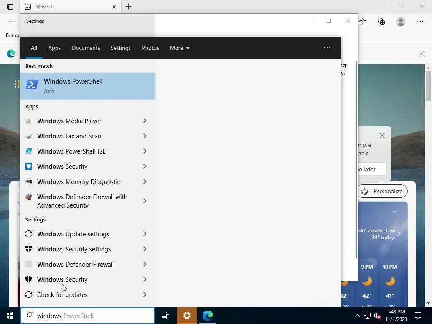Expand Windows PowerShell ISE arrow
432x324 pixels.
point(145,151)
